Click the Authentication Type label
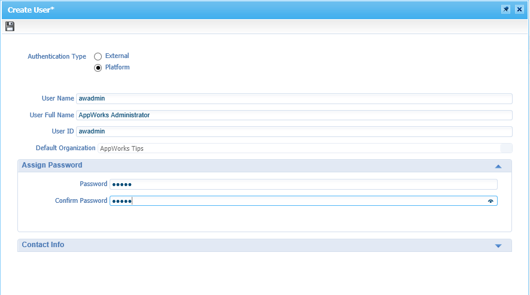The width and height of the screenshot is (530, 295). [x=57, y=56]
